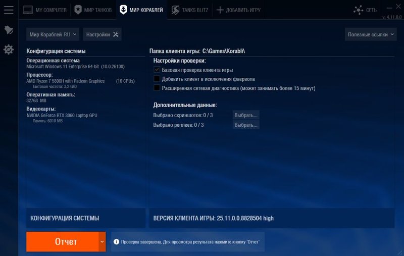The width and height of the screenshot is (404, 256).
Task: Switch to the МИР ТАНКОВ tab
Action: (x=93, y=10)
